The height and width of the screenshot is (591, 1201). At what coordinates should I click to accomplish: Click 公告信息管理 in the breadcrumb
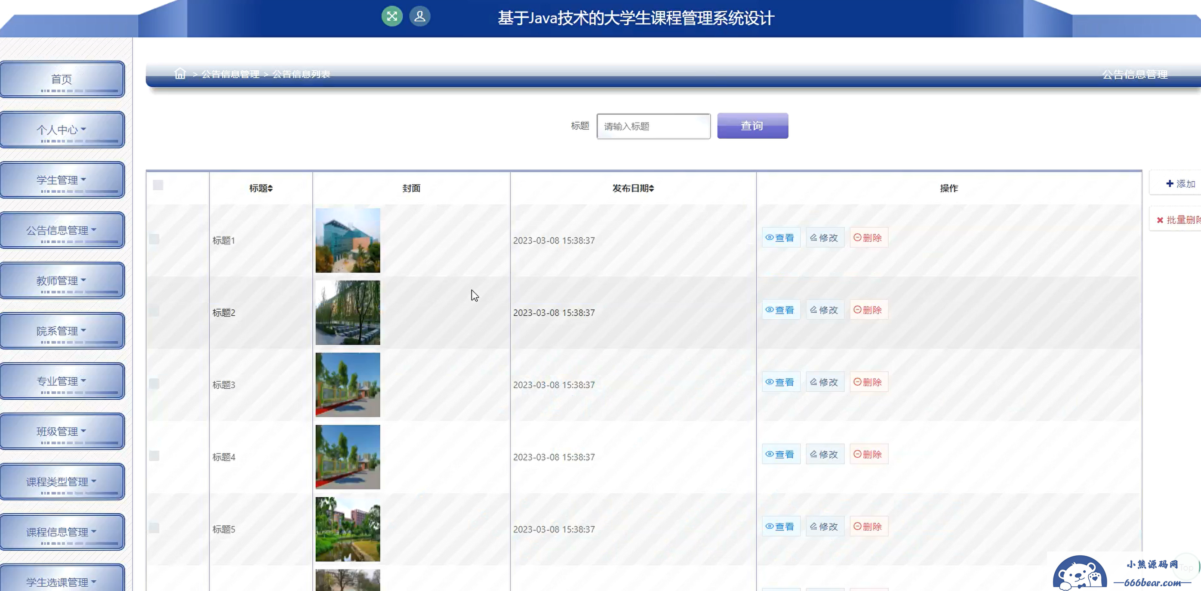[x=230, y=74]
